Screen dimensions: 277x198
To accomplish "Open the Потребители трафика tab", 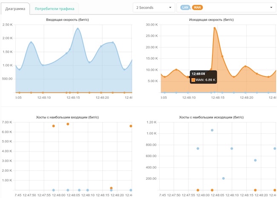I will click(x=55, y=9).
